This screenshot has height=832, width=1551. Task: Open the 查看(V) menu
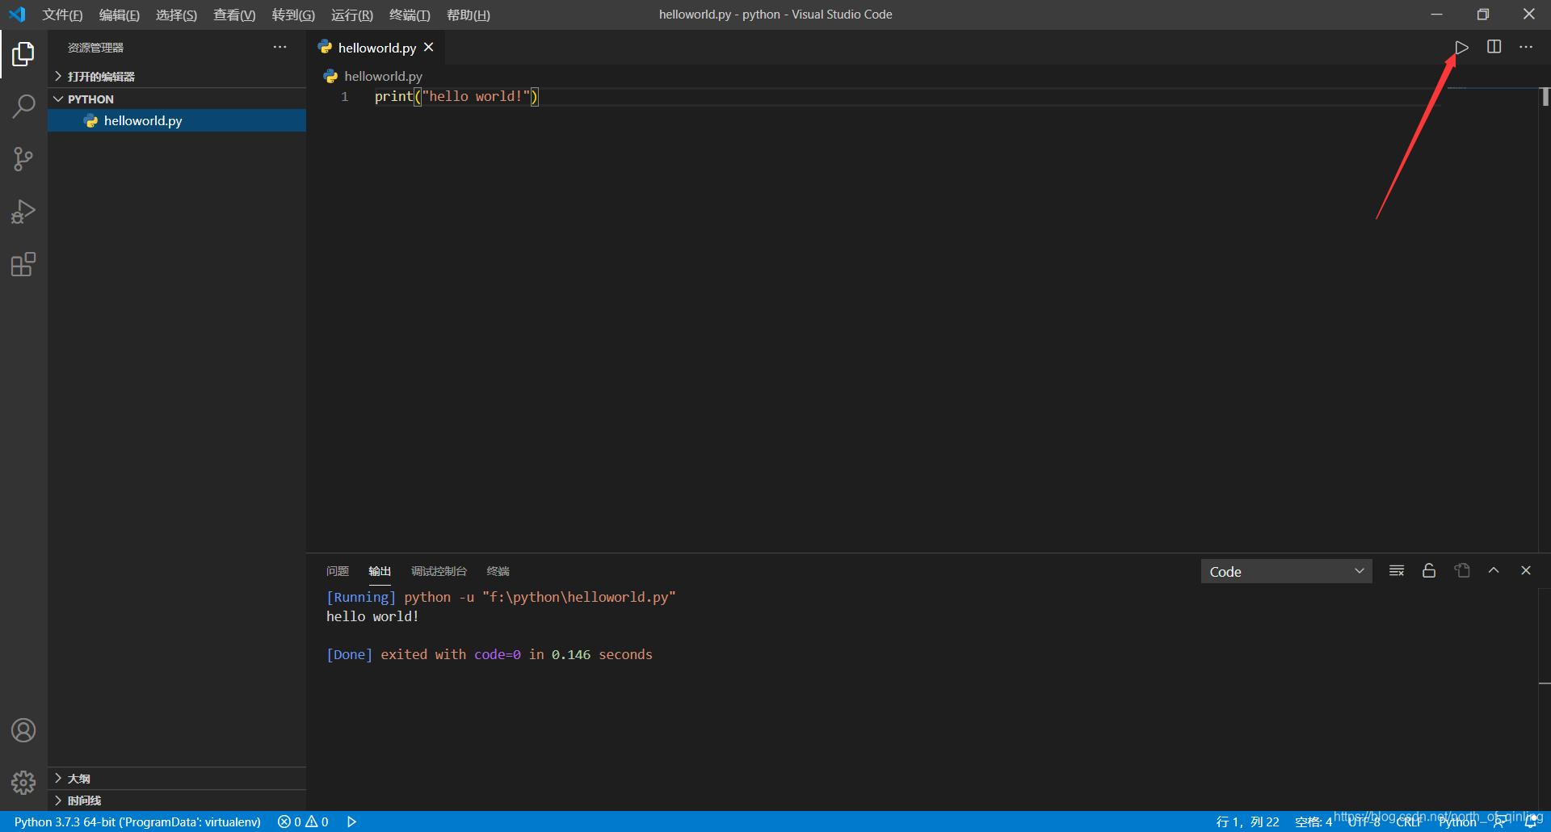pyautogui.click(x=234, y=15)
